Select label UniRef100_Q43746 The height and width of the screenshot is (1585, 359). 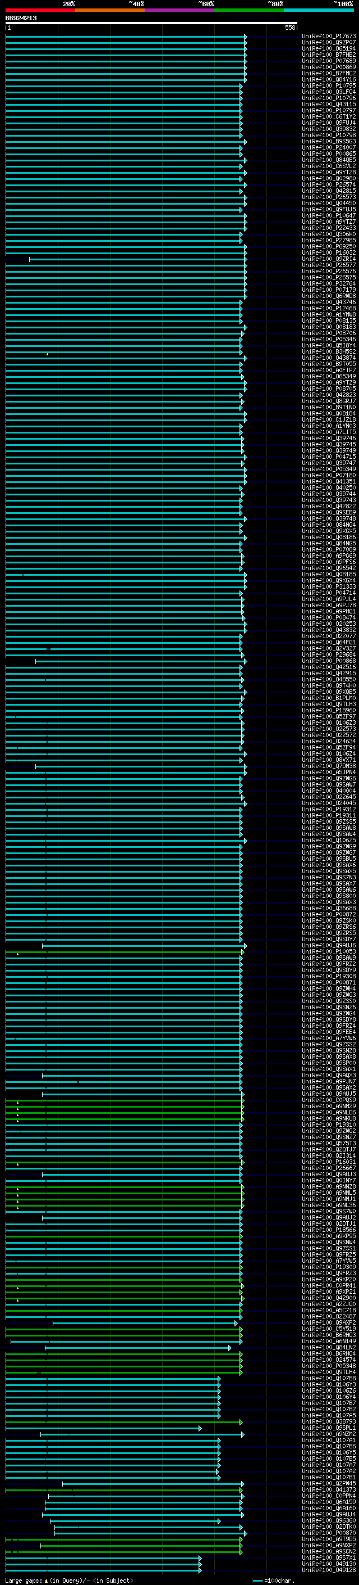pos(329,302)
